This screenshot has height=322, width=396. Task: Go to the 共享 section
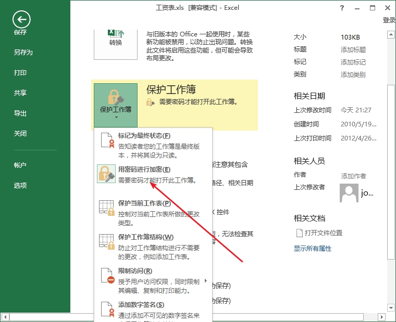pos(20,93)
